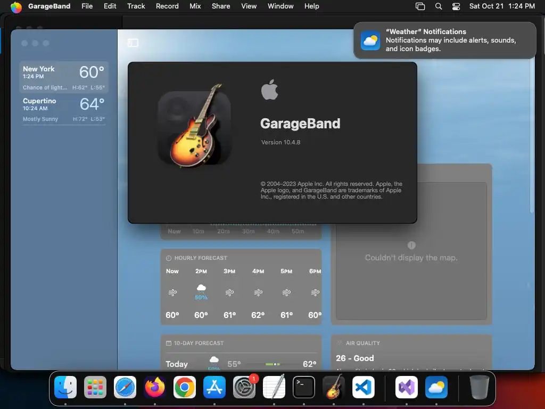This screenshot has height=409, width=545.
Task: Open Launchpad from the Dock
Action: click(95, 387)
